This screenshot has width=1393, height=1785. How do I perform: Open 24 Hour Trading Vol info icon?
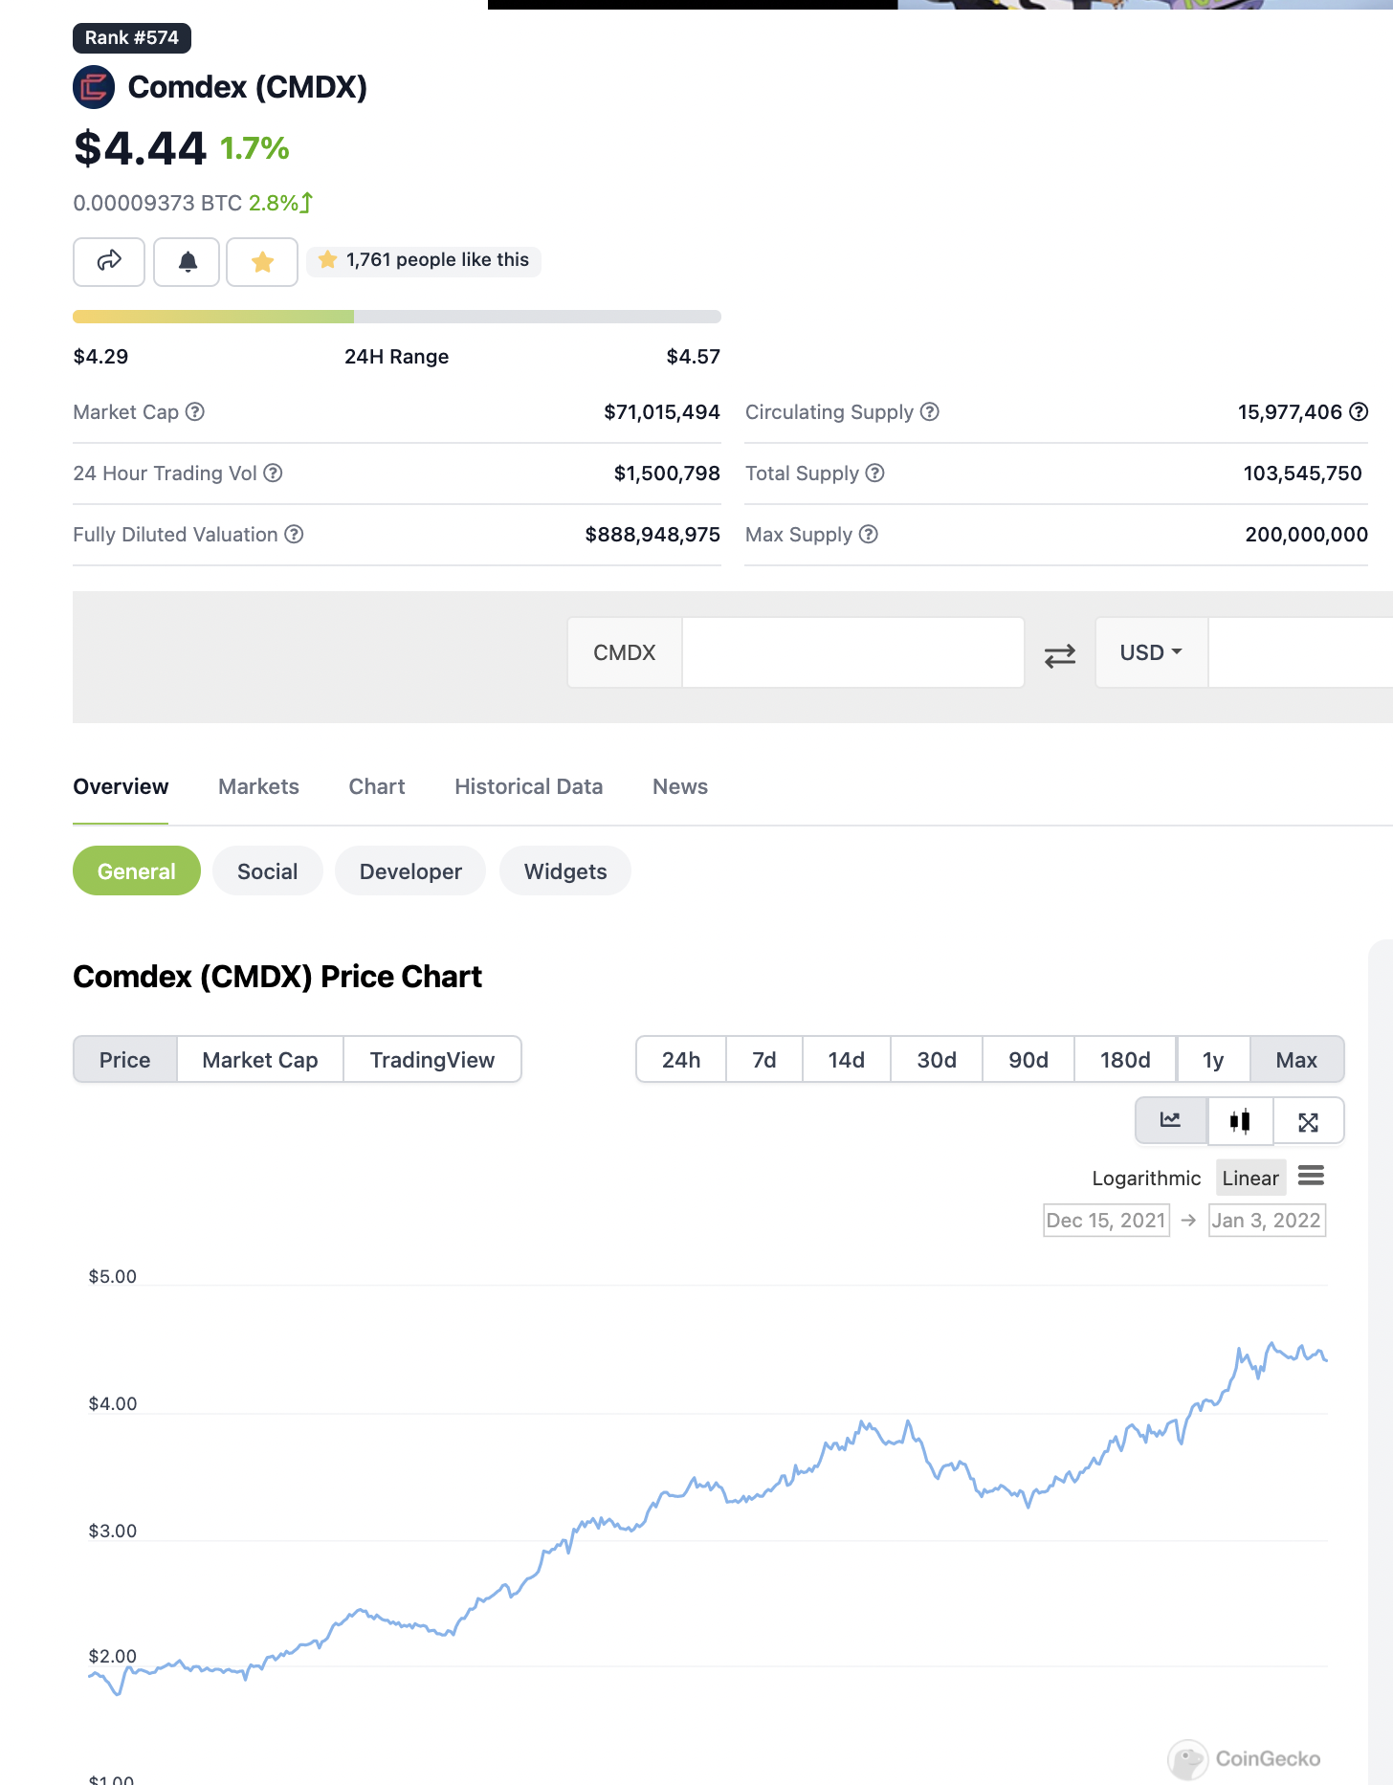(273, 474)
